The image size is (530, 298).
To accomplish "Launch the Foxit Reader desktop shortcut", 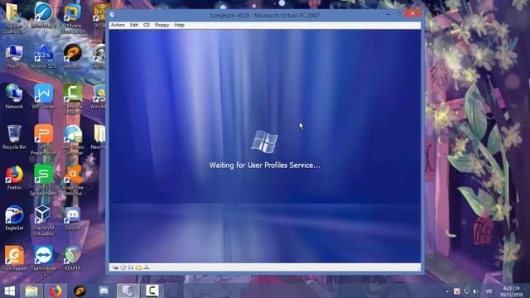I will click(14, 258).
